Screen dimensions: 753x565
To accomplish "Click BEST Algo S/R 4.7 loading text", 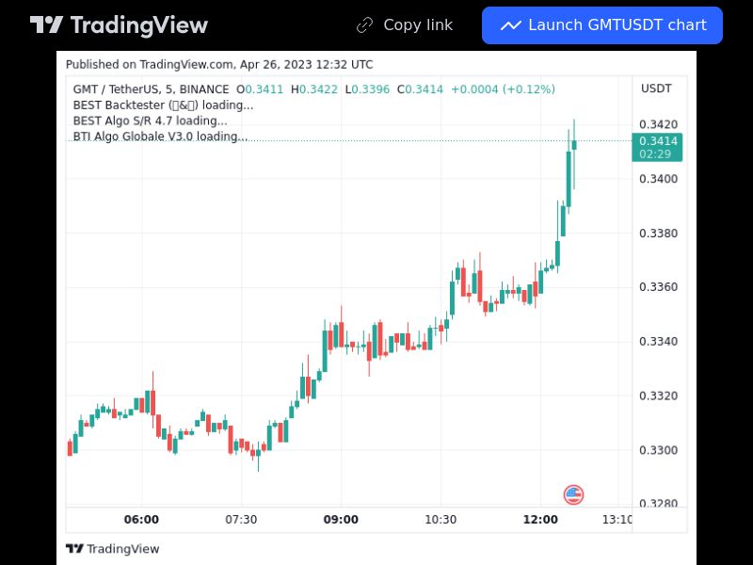I will tap(151, 121).
